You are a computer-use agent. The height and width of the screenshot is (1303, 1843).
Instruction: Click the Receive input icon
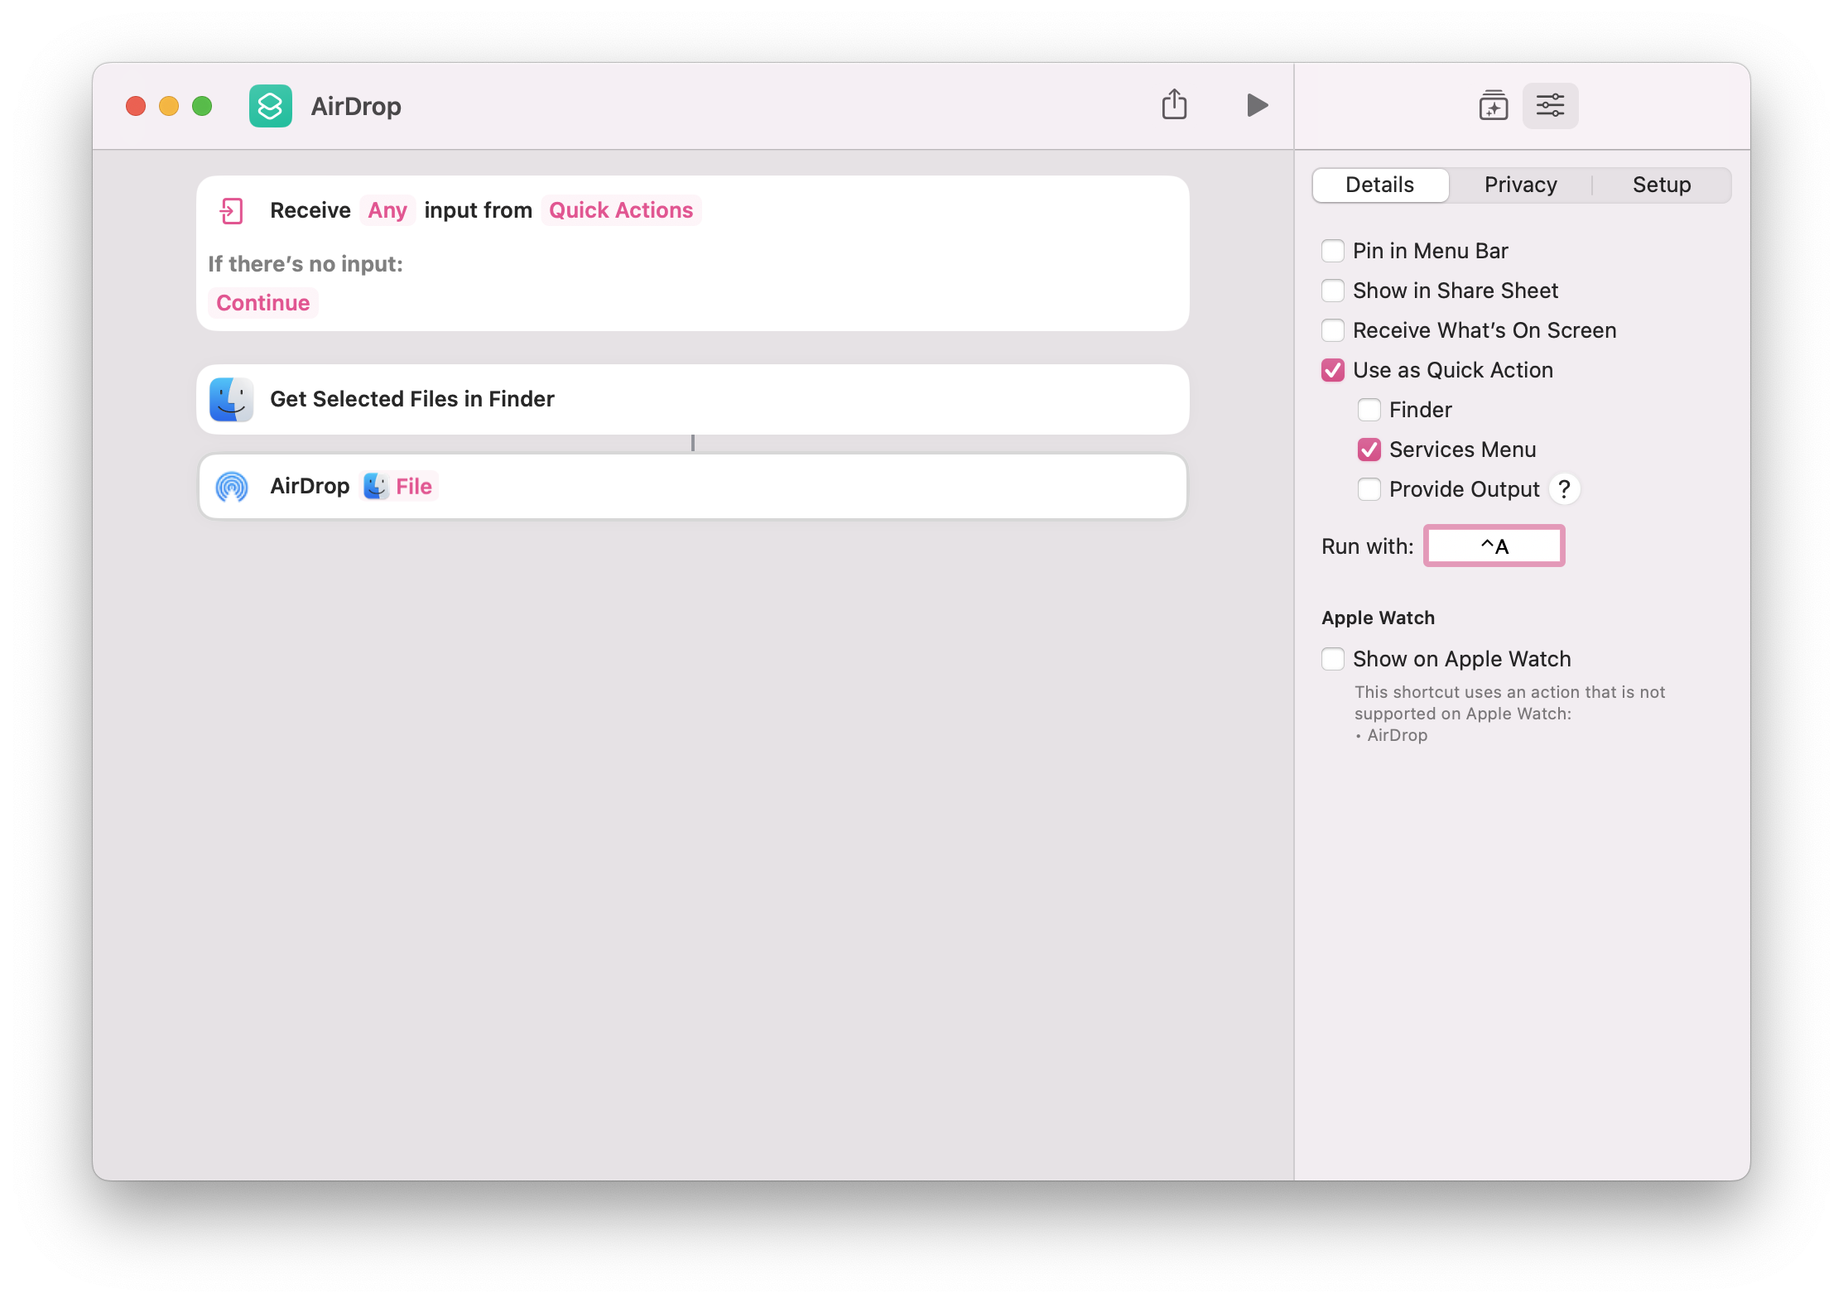(x=231, y=210)
